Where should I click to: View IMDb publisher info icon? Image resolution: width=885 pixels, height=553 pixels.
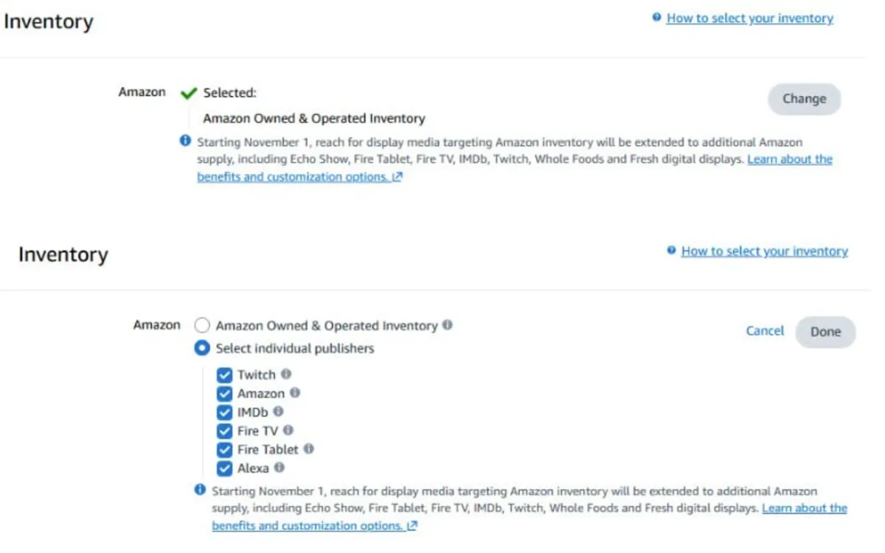(279, 412)
